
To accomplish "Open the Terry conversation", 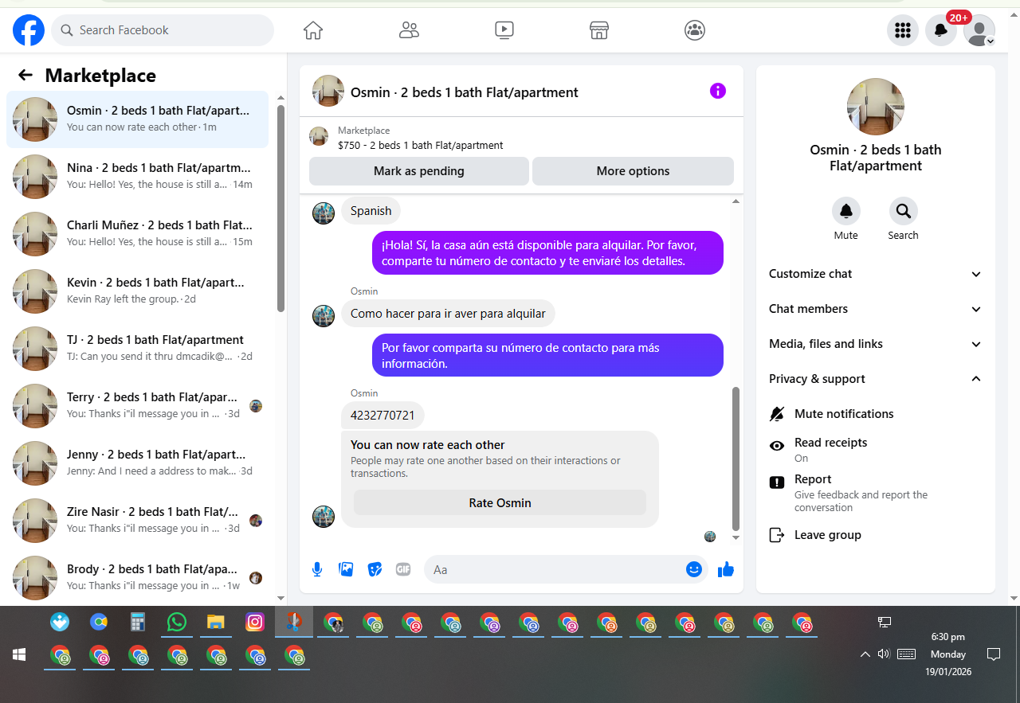I will 137,406.
